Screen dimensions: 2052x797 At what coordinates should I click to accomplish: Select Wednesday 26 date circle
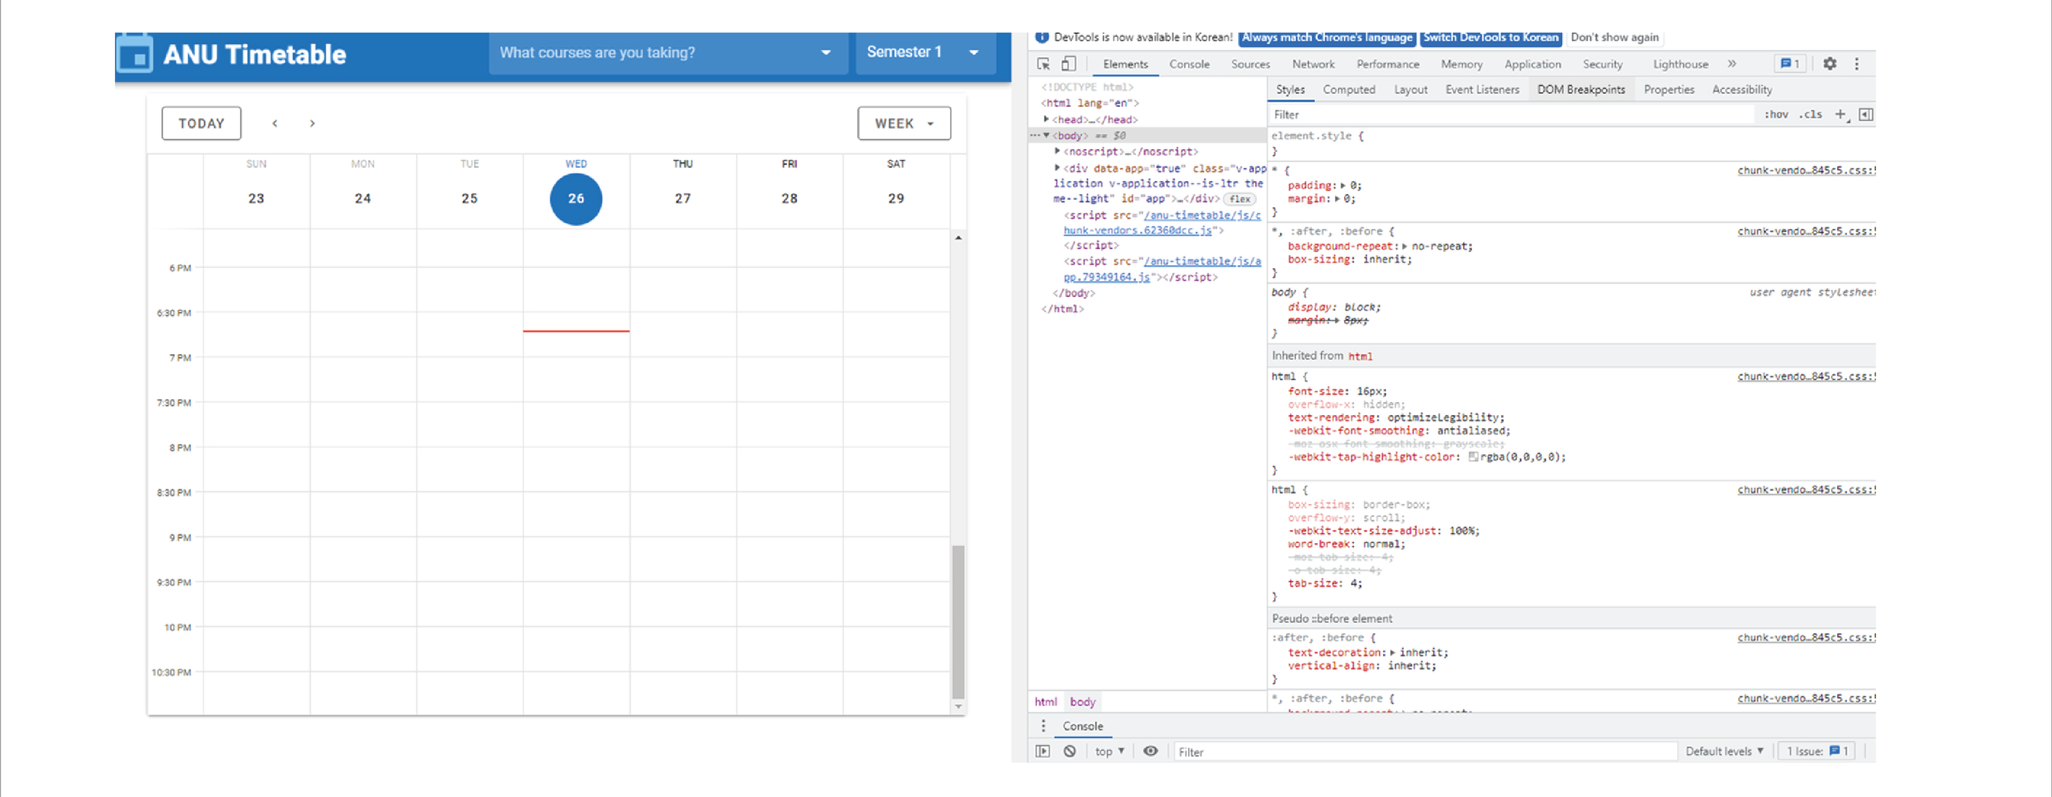pyautogui.click(x=576, y=198)
